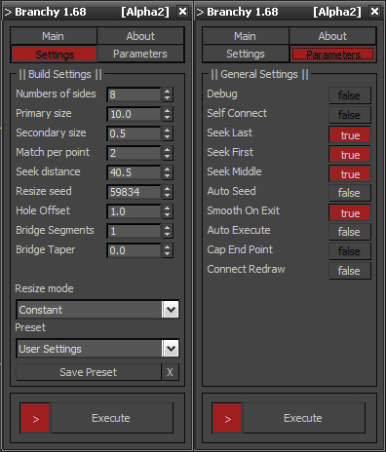The width and height of the screenshot is (386, 452).
Task: Adjust Bridge Taper spinner arrows
Action: point(168,250)
